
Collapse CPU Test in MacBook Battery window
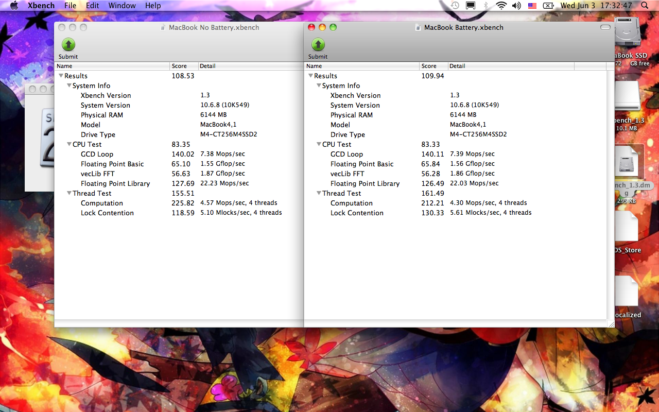click(x=319, y=144)
